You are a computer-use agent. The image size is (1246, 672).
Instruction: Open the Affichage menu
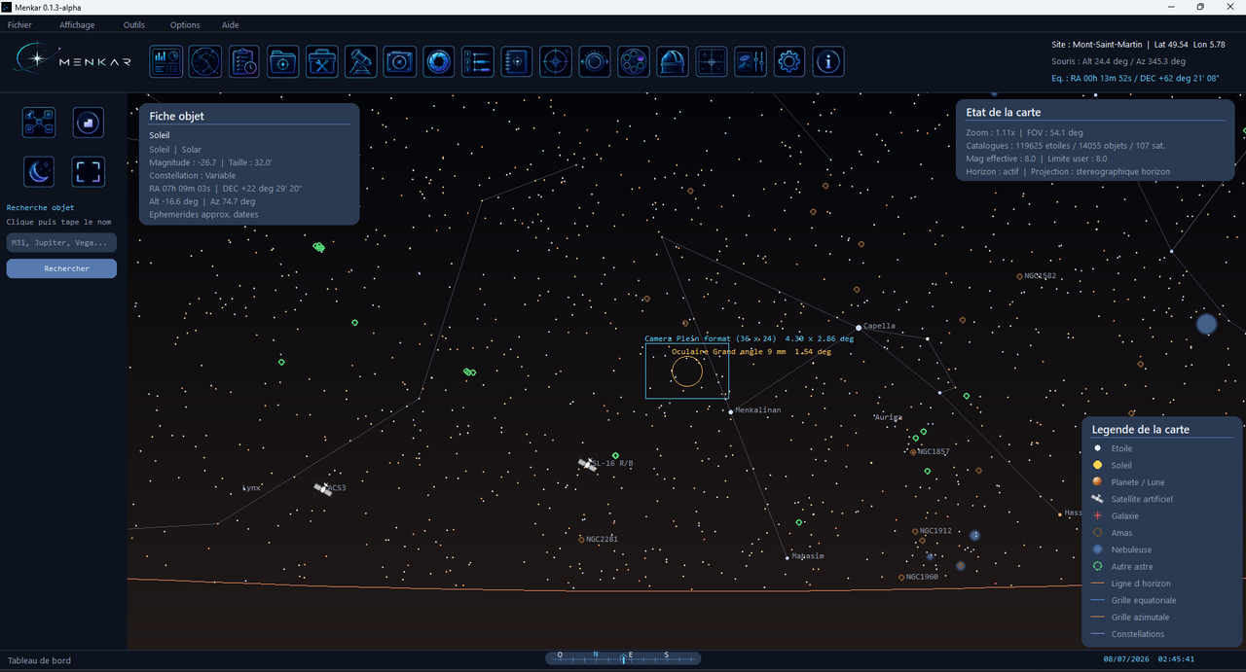click(x=77, y=24)
